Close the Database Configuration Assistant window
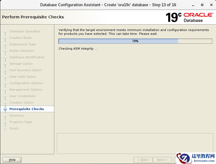Screen dimensions: 216x164 coord(211,5)
